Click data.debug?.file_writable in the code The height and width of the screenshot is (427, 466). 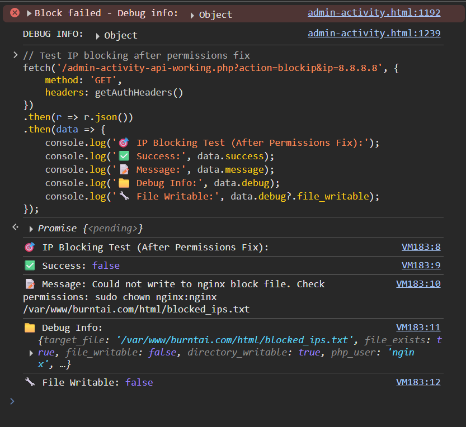point(300,196)
